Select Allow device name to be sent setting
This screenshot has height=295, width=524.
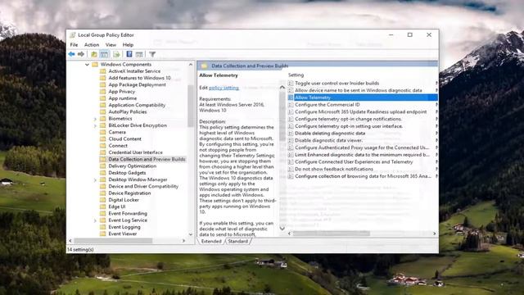359,90
